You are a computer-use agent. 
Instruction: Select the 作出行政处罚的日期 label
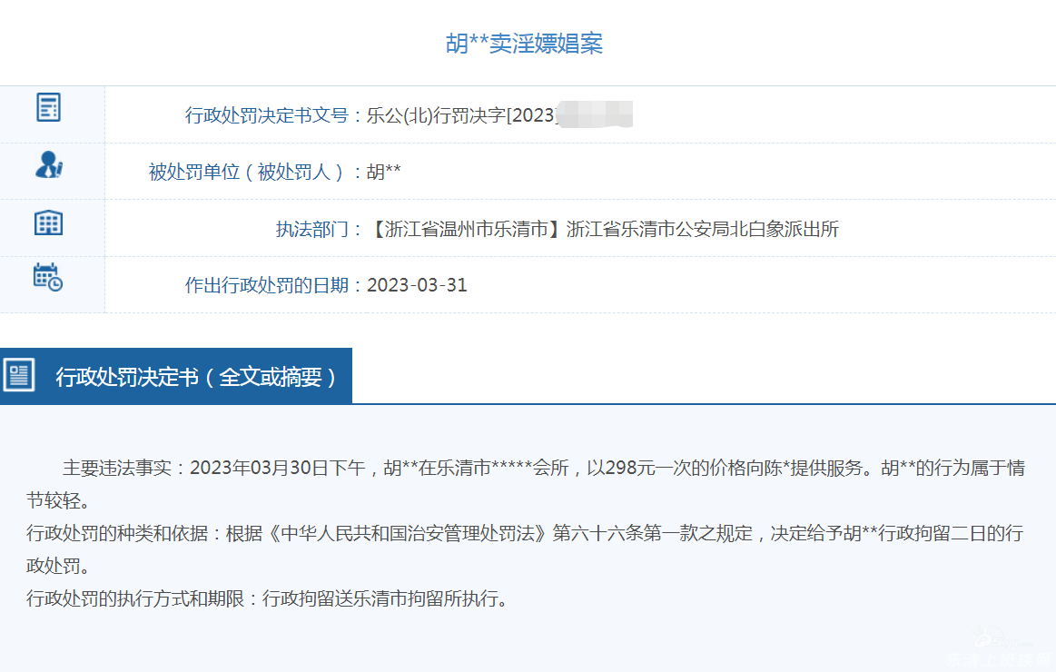267,285
